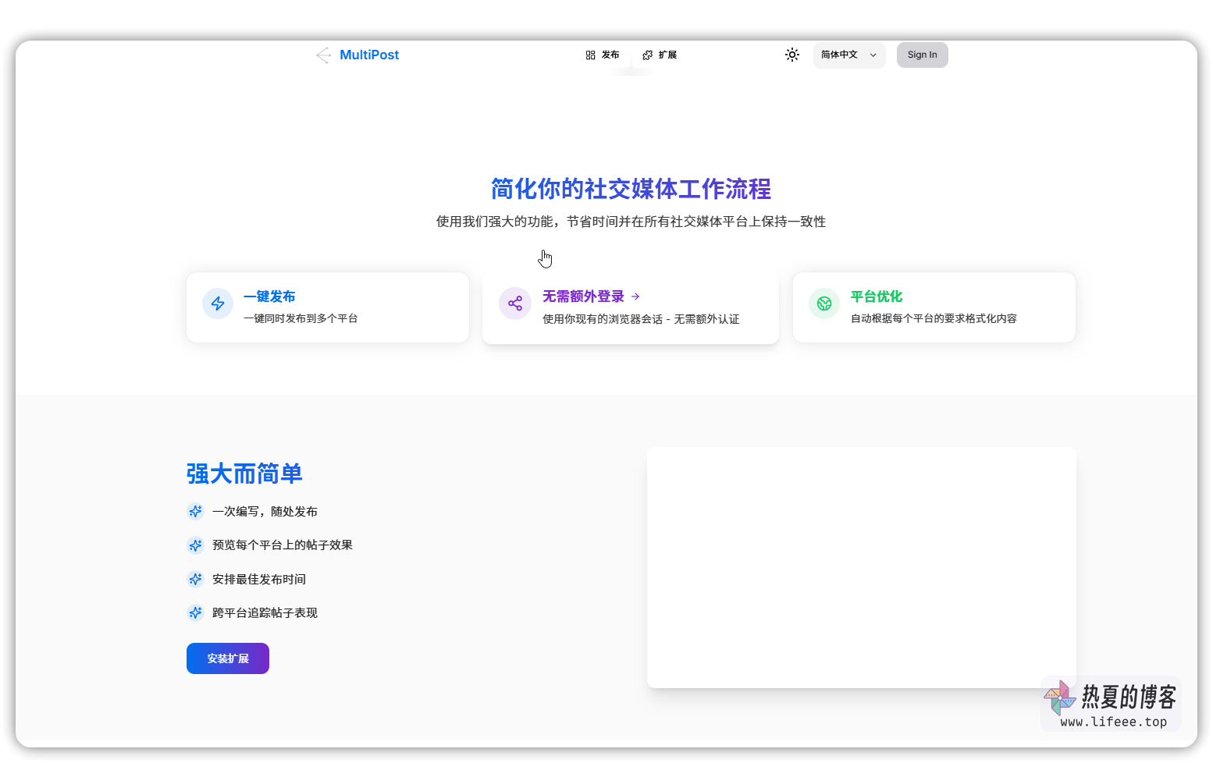Viewport: 1213px width, 763px height.
Task: Click the 安装扩展 gradient button
Action: pyautogui.click(x=228, y=658)
